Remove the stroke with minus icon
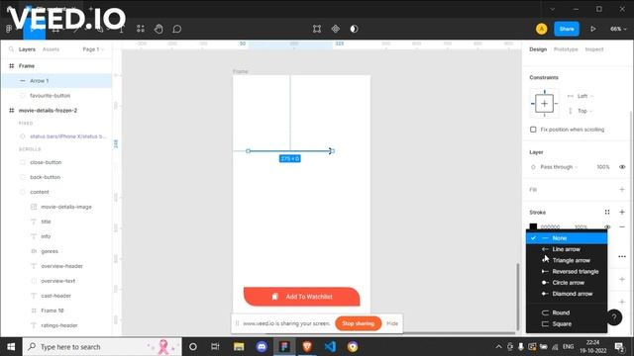Viewport: 634px width, 356px height. [622, 226]
